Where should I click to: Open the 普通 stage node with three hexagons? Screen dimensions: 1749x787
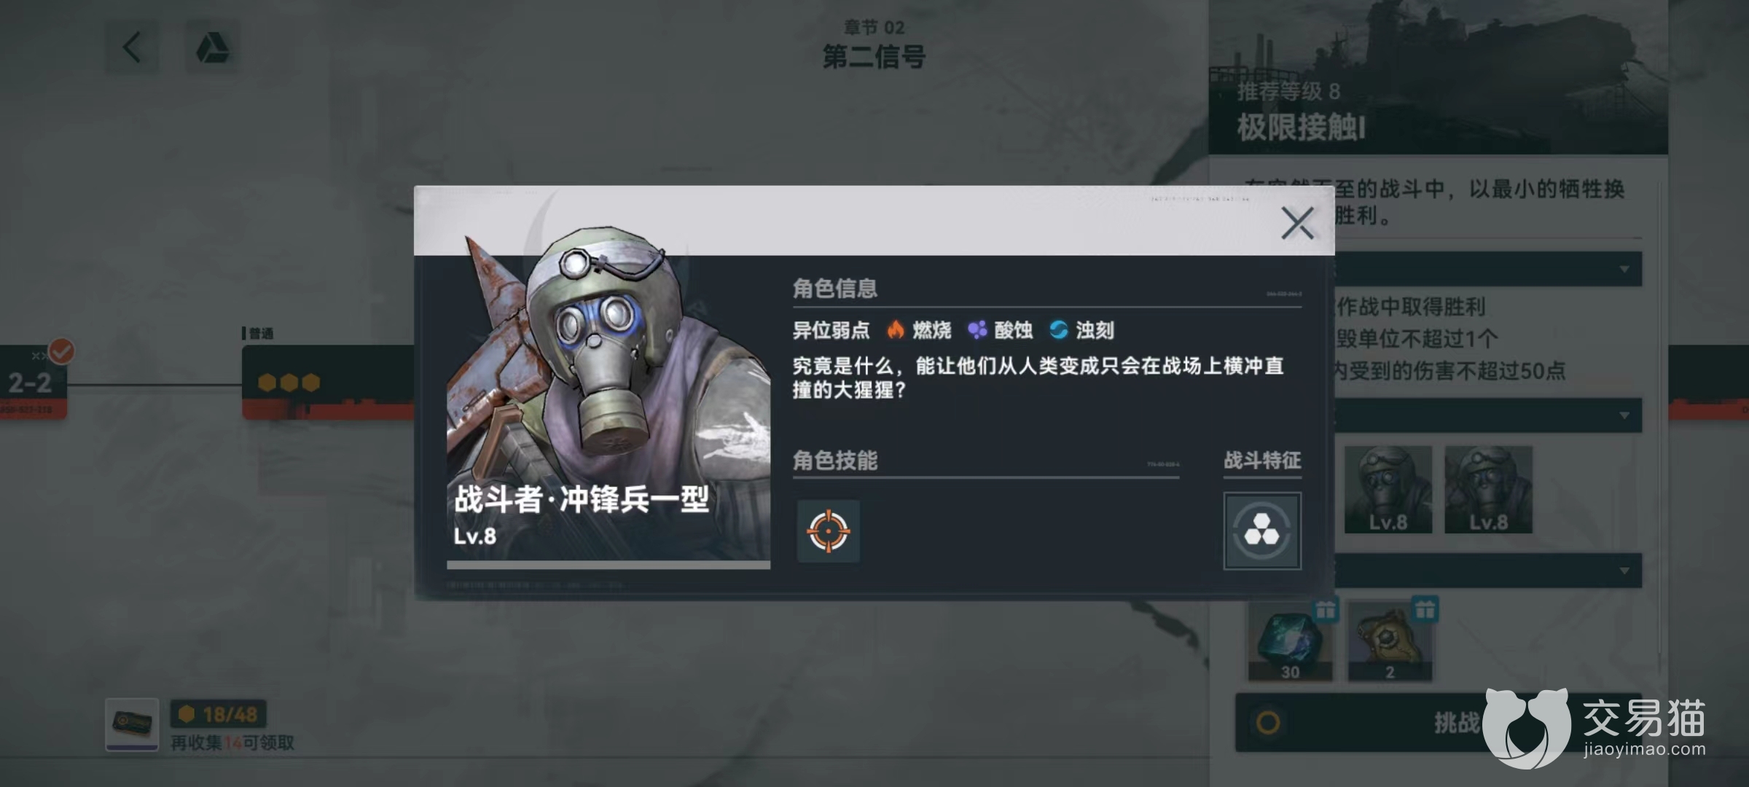(328, 382)
